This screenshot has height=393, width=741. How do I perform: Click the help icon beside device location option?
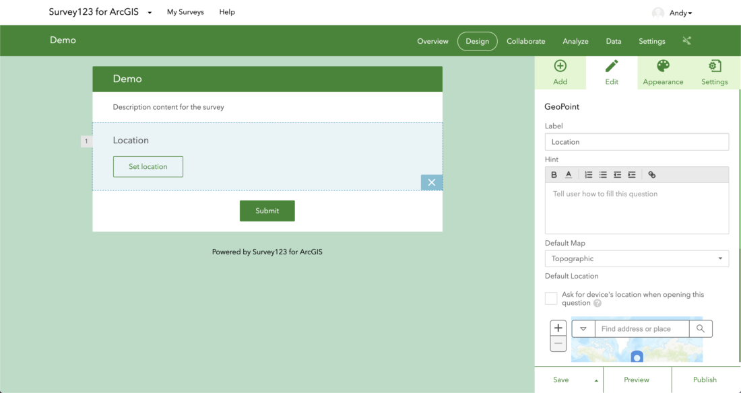coord(598,303)
